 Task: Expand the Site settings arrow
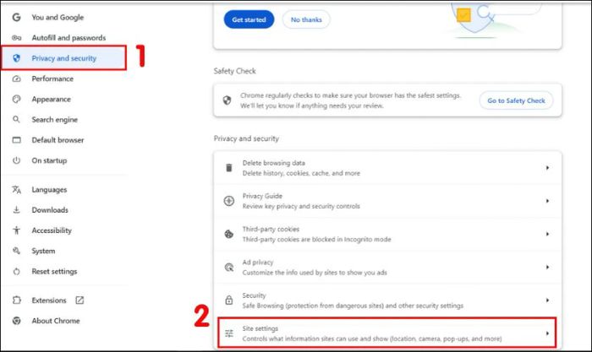[x=547, y=333]
